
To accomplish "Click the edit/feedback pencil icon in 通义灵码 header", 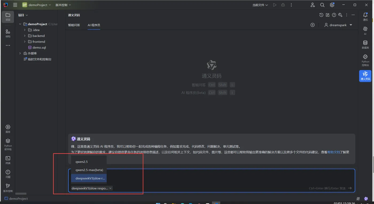I will (328, 15).
